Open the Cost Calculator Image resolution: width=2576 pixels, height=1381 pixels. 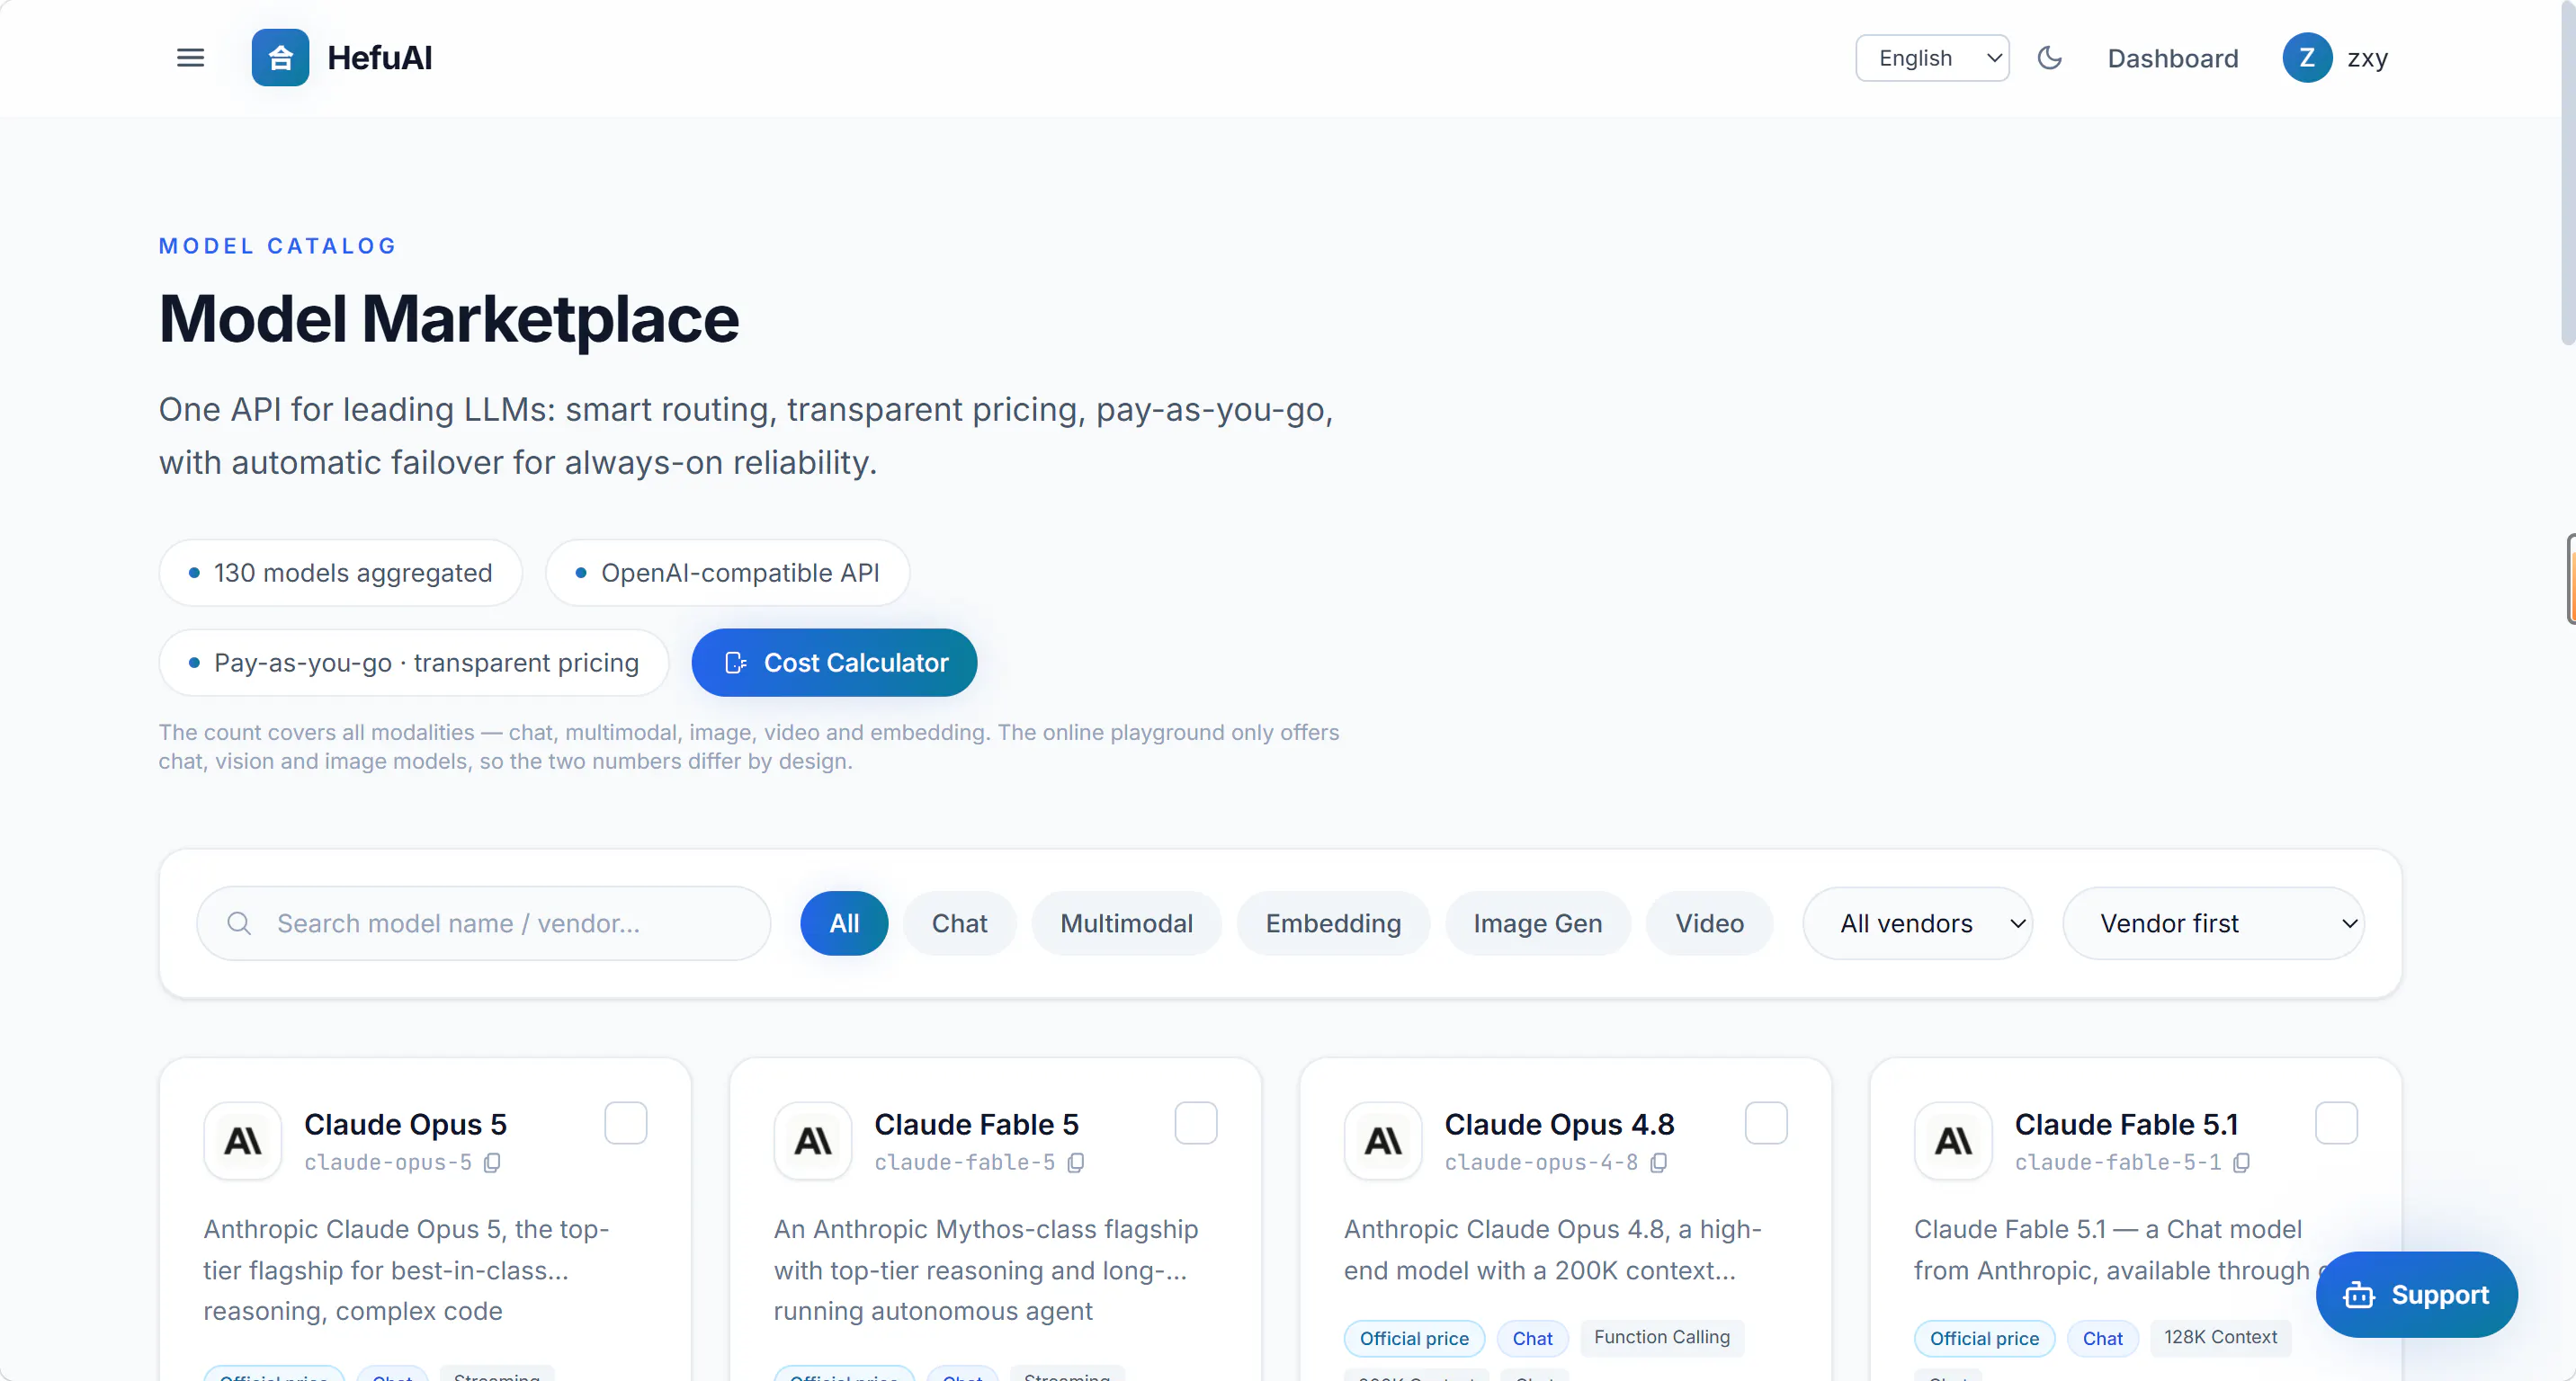click(834, 663)
